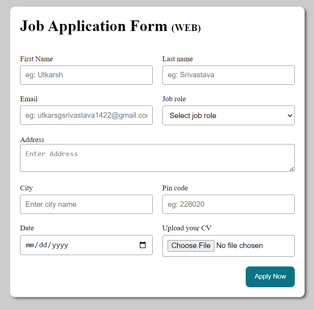
Task: Select the dd day segment of Date
Action: tap(43, 245)
